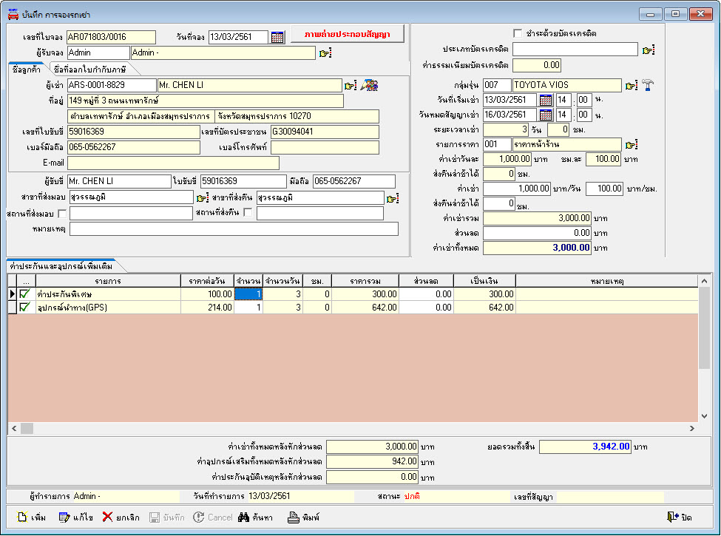
Task: Open calendar for rental start date
Action: [546, 100]
